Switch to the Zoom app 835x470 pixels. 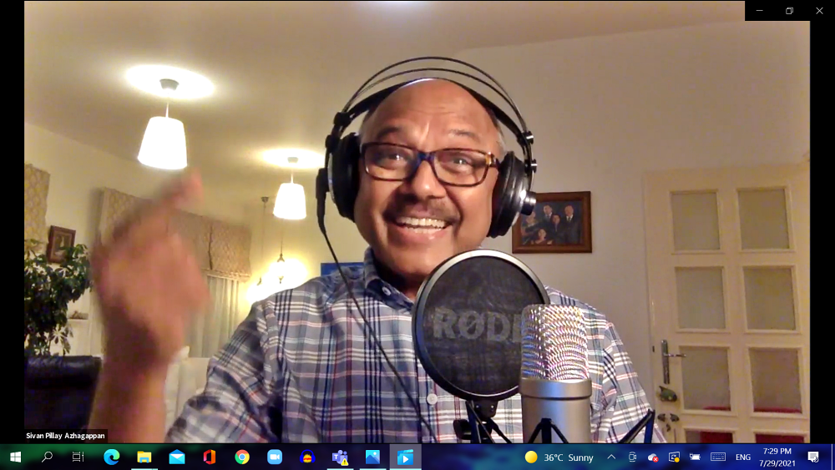pos(275,457)
